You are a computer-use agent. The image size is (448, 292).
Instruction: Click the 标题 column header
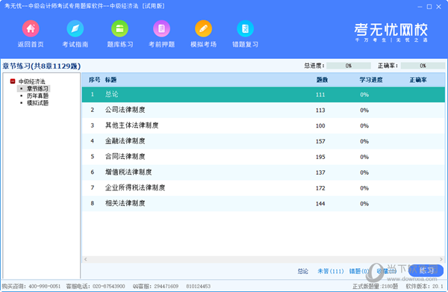tap(111, 80)
